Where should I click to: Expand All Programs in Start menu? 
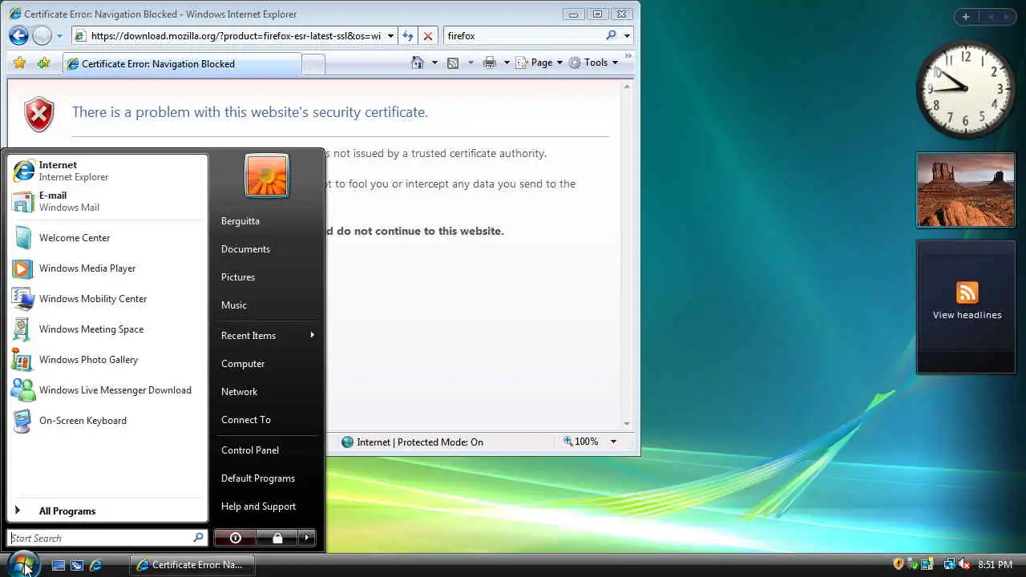point(107,510)
